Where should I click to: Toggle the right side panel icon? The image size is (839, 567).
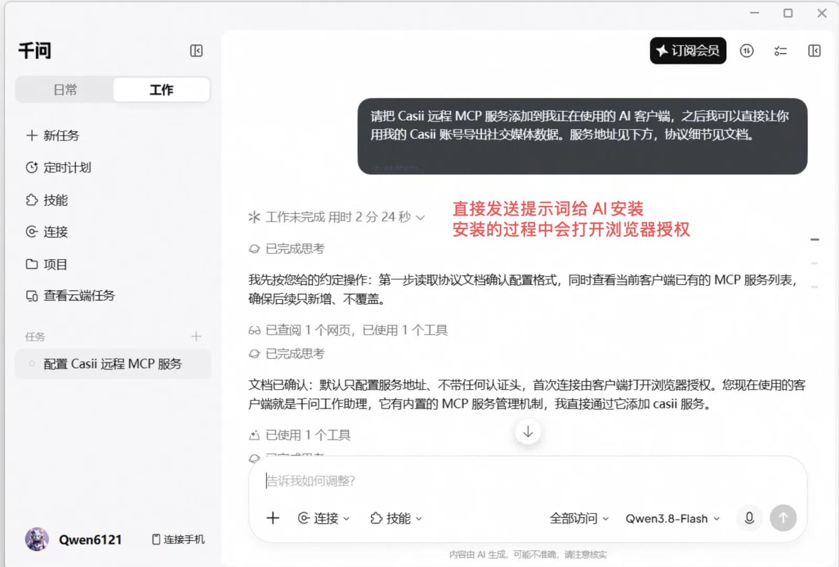pos(814,51)
